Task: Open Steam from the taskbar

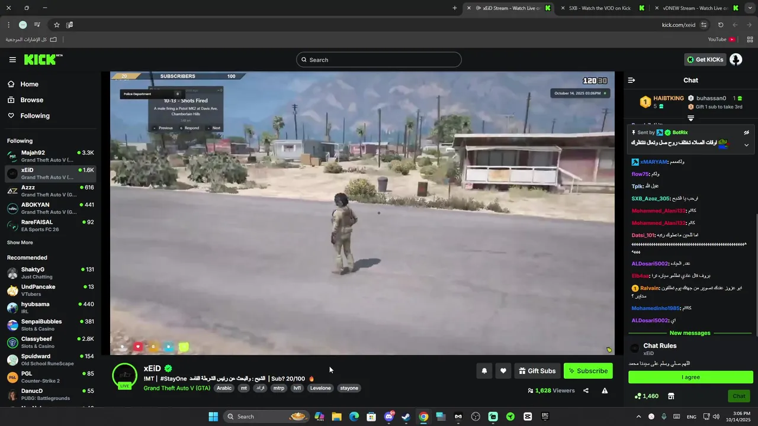Action: tap(406, 417)
